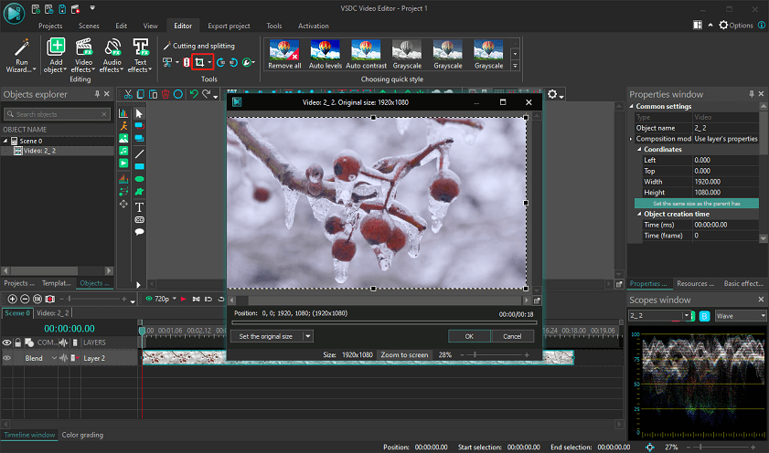
Task: Select the arrow pointer tool
Action: pyautogui.click(x=139, y=113)
